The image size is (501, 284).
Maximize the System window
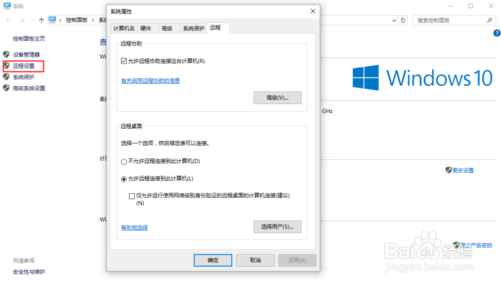tap(470, 6)
